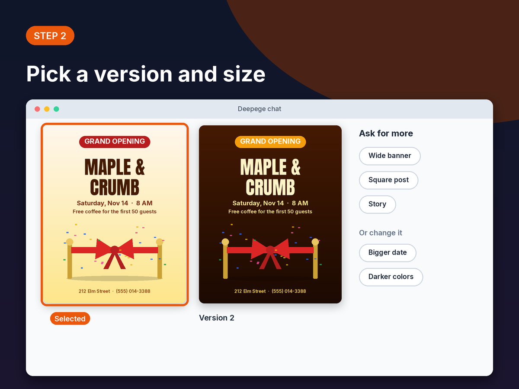Click the Version 2 label
The height and width of the screenshot is (389, 519).
coord(217,318)
